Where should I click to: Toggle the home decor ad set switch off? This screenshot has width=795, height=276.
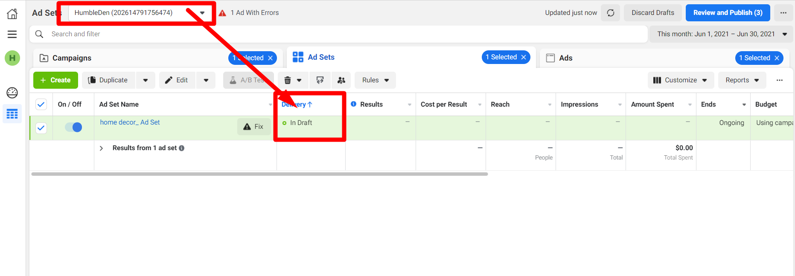click(x=73, y=127)
